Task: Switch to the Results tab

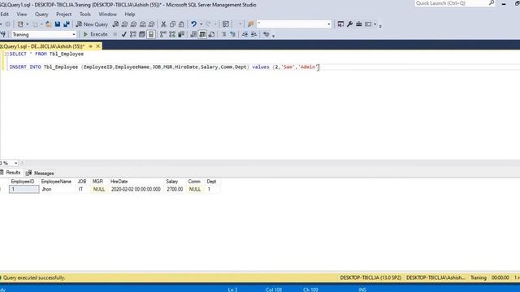Action: click(11, 173)
